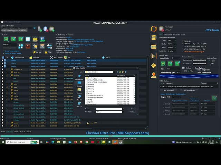221x165 pixels.
Task: Enable the Erase before Write checkbox
Action: 4,51
